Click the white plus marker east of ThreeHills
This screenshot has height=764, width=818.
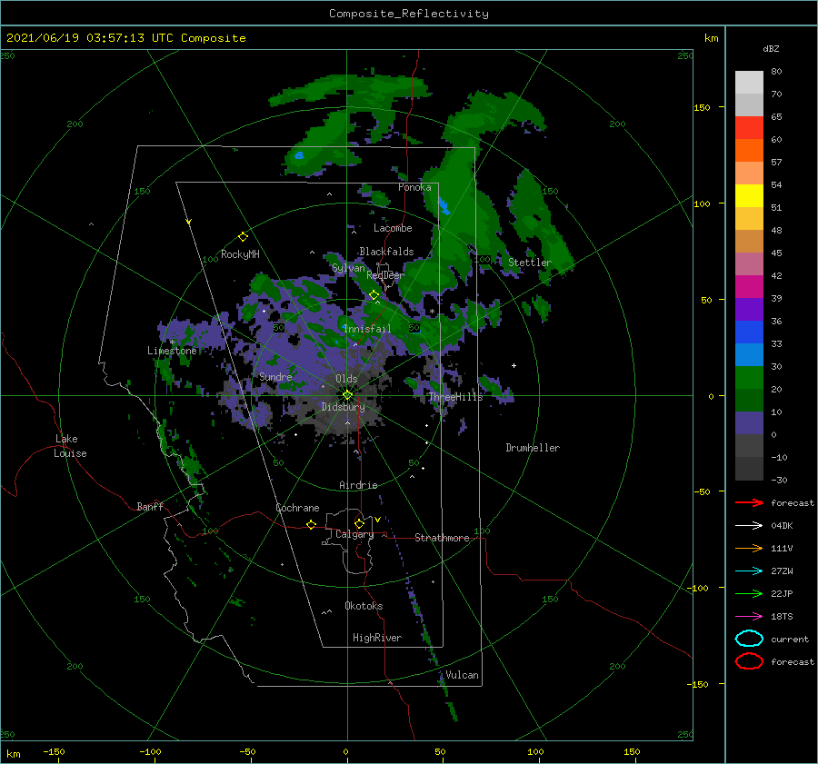click(x=514, y=365)
